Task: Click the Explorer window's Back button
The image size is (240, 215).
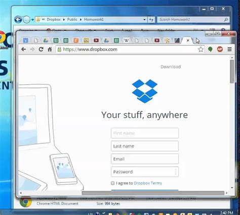Action: pyautogui.click(x=18, y=20)
